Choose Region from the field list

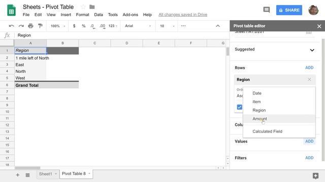pos(279,110)
